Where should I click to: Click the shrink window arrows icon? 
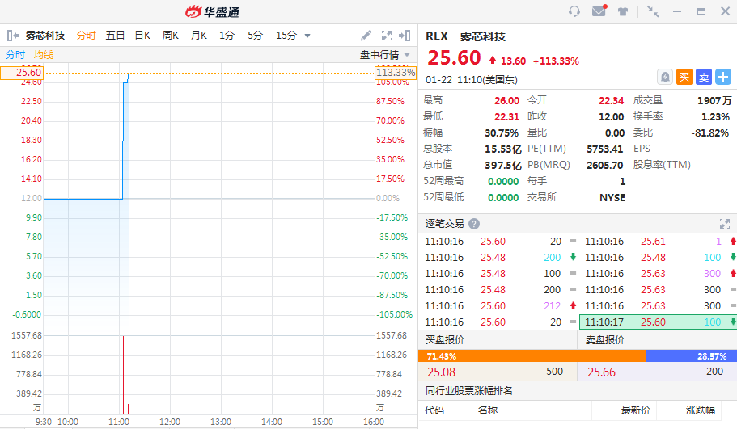point(653,11)
